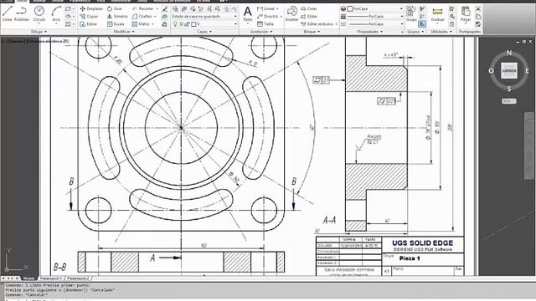Image resolution: width=536 pixels, height=301 pixels.
Task: Click the Copiar tool
Action: [x=89, y=17]
